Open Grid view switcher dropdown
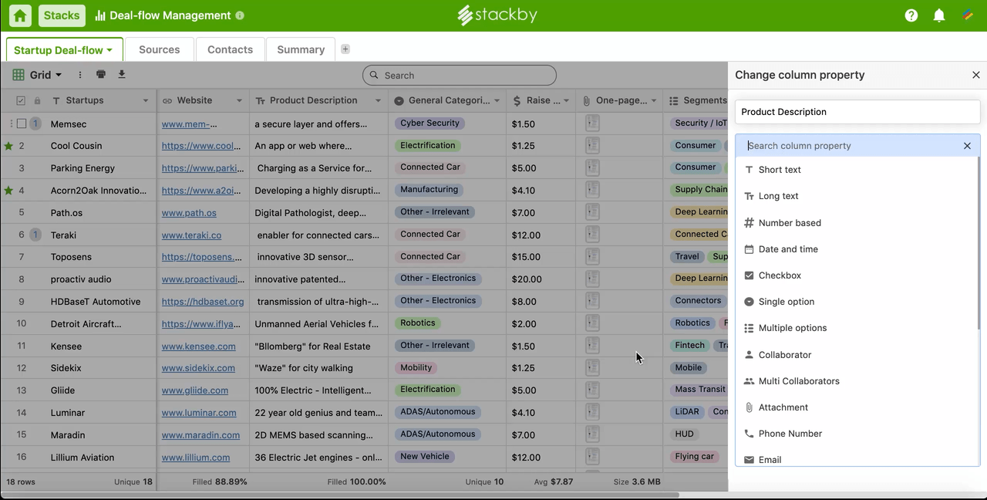The width and height of the screenshot is (987, 500). [x=37, y=75]
